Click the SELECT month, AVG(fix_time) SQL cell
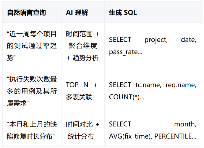This screenshot has height=148, width=204. (x=153, y=130)
